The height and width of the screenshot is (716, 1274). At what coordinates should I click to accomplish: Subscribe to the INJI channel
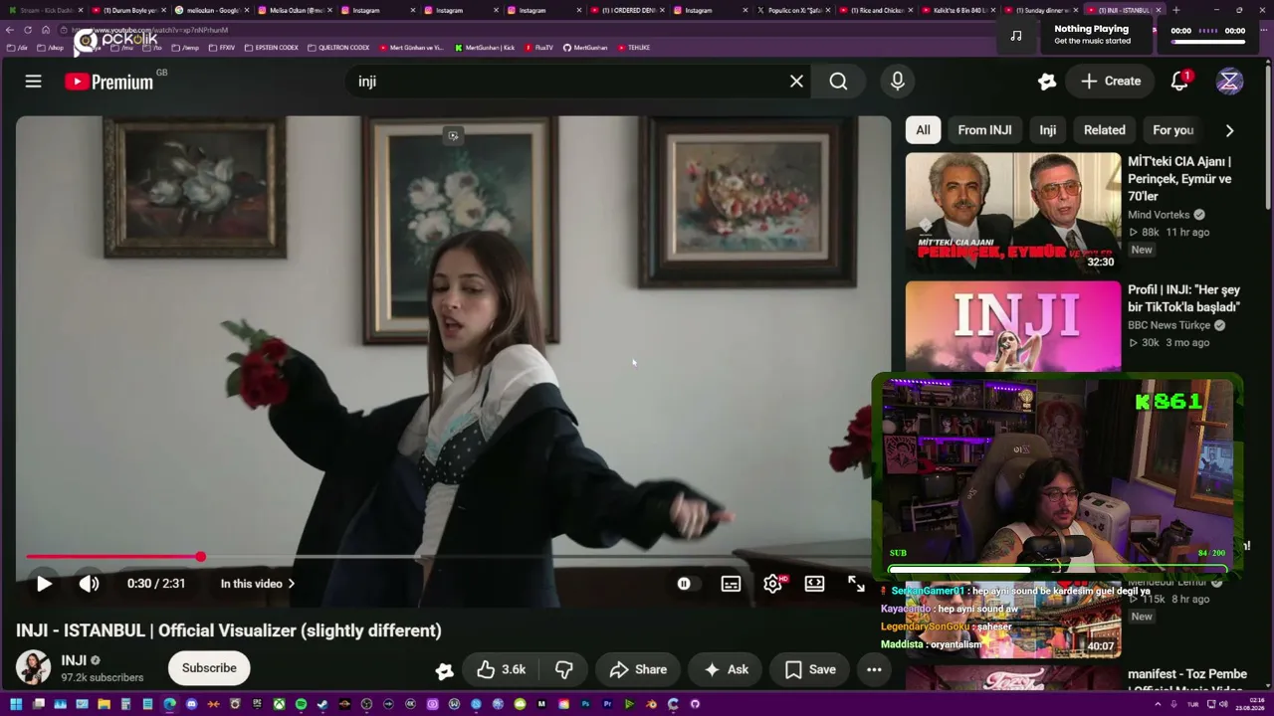pos(209,668)
